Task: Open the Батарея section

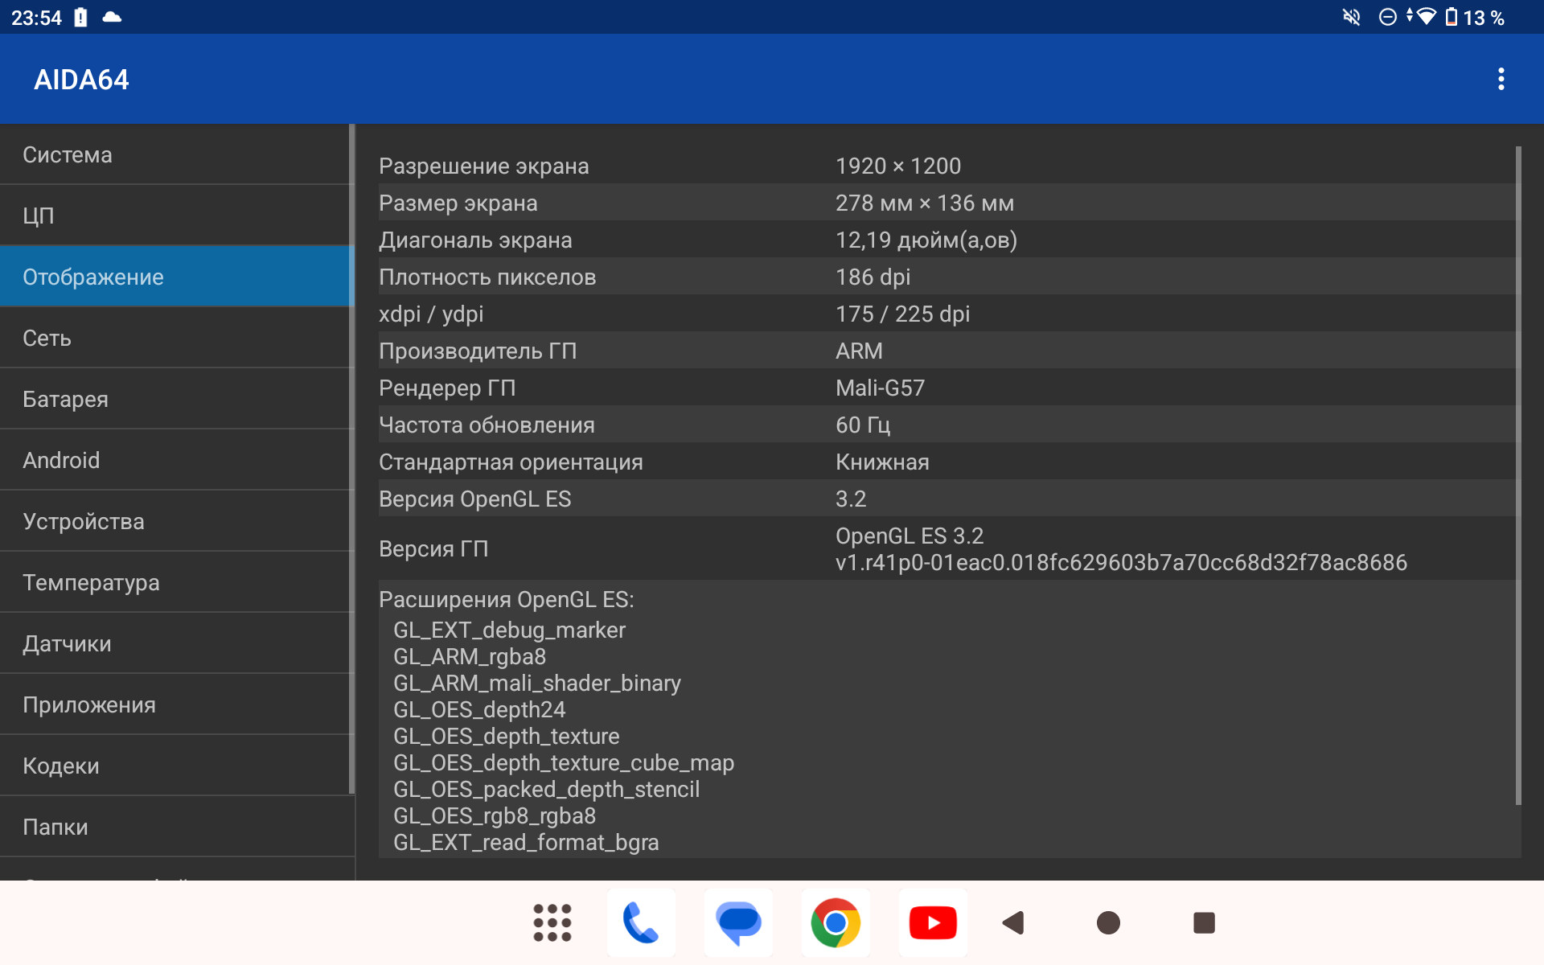Action: [177, 399]
